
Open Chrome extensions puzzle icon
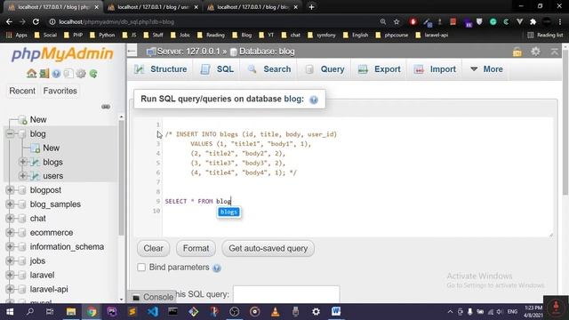point(533,21)
